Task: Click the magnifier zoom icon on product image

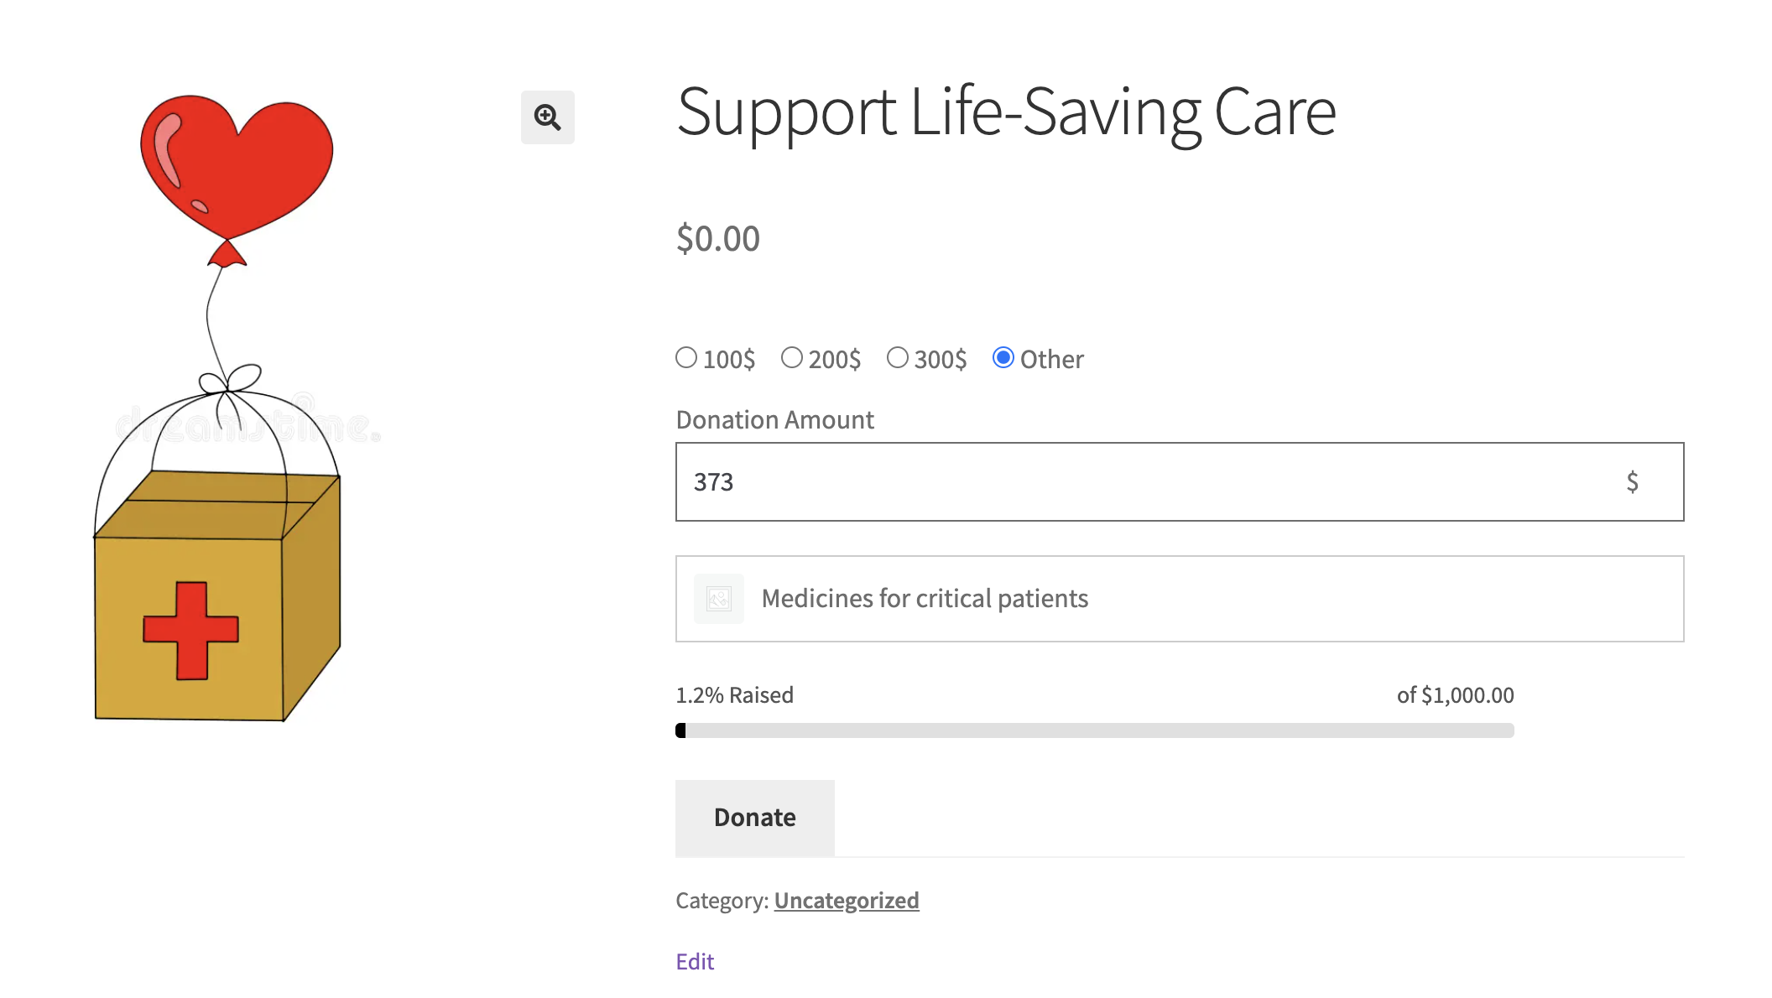Action: click(547, 117)
